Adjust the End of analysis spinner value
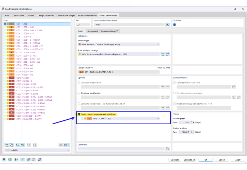The width and height of the screenshot is (247, 170). (191, 132)
